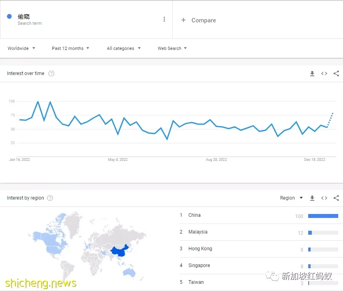
Task: Download Interest by region data
Action: pos(312,198)
